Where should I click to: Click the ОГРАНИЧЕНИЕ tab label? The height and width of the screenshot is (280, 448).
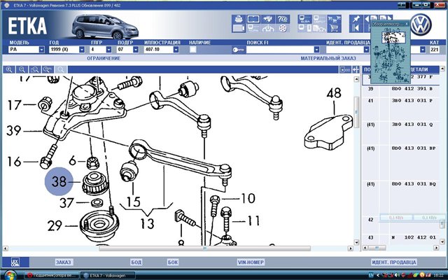click(104, 58)
